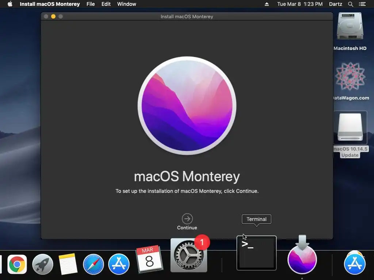Open the Edit menu

click(106, 4)
